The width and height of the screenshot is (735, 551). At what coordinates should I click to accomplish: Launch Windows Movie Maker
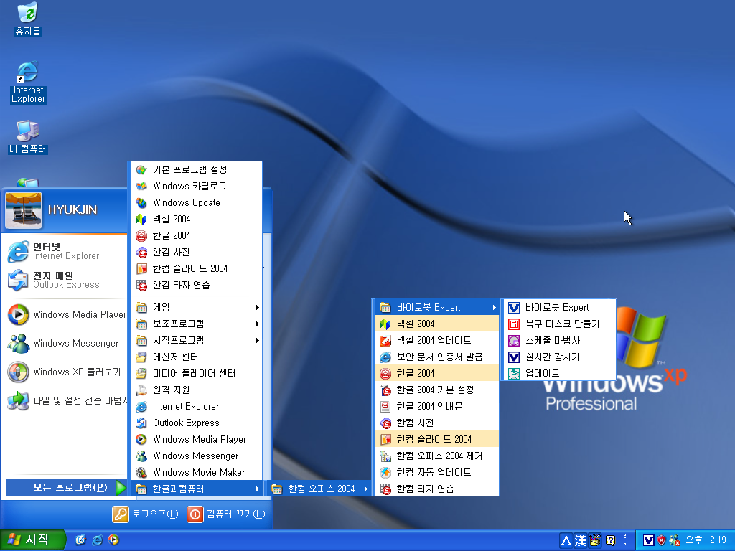point(195,472)
